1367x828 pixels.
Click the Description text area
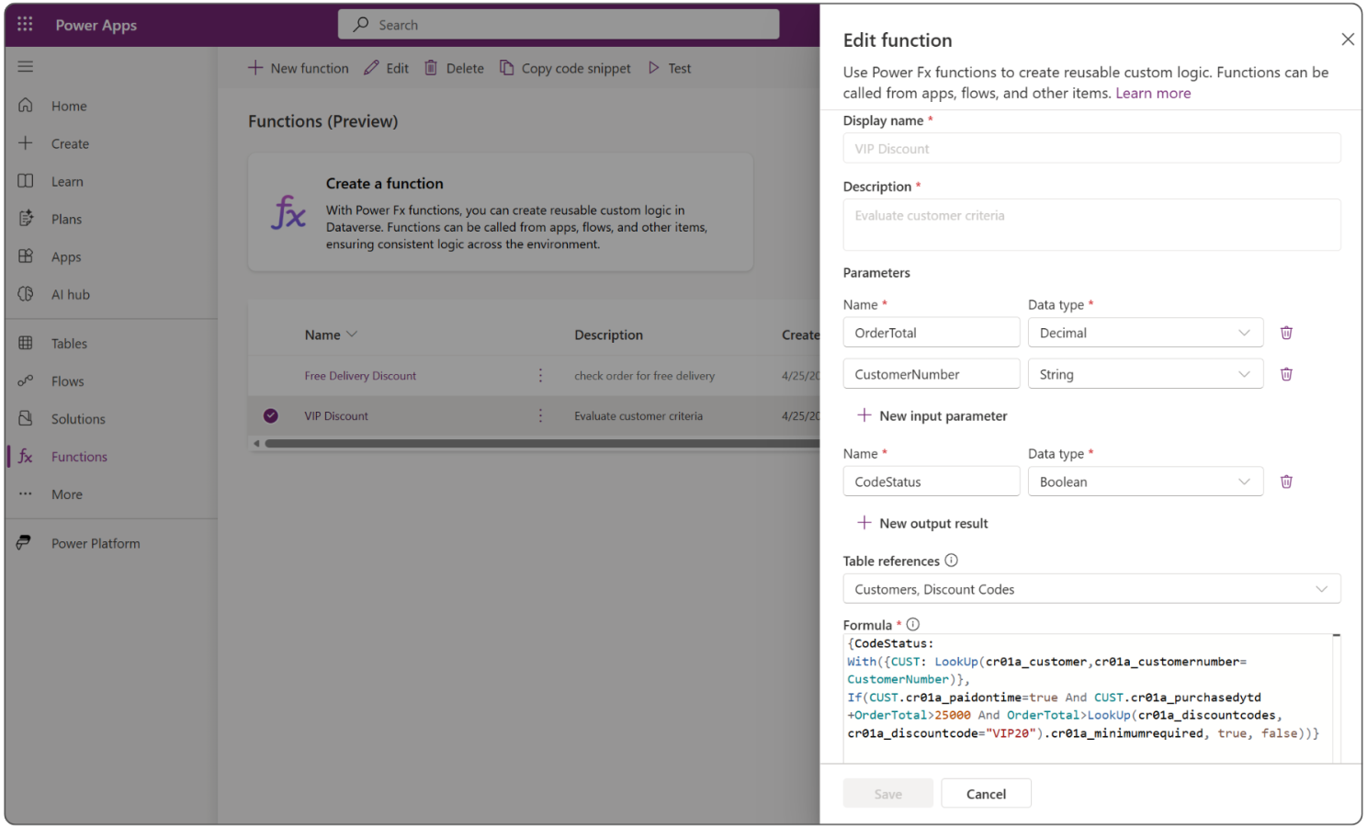click(1091, 224)
